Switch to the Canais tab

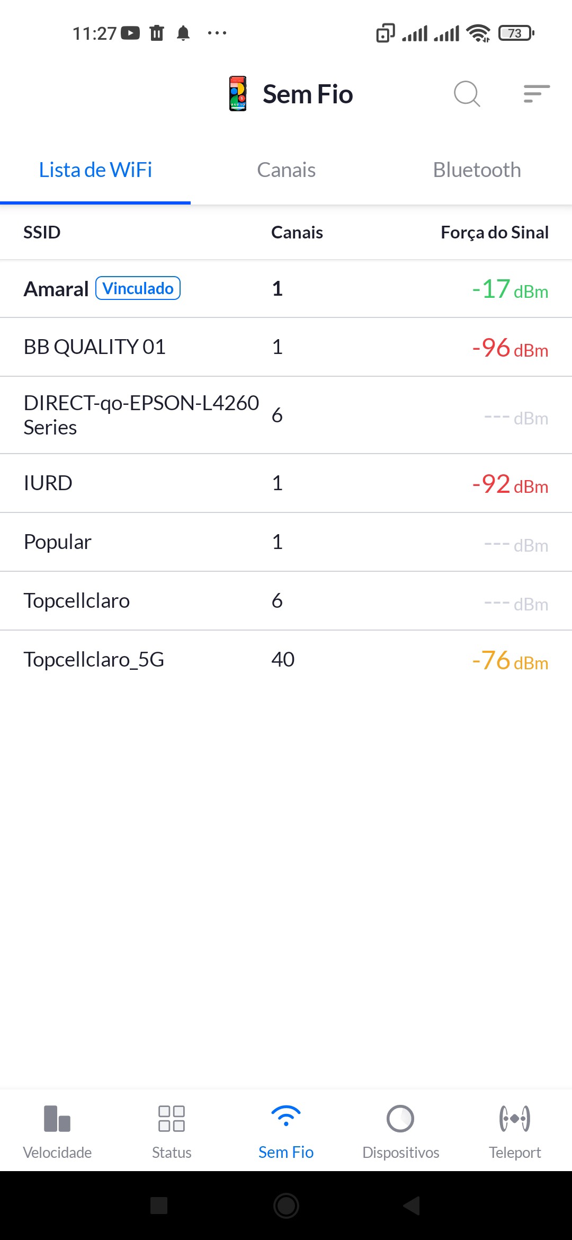click(286, 170)
